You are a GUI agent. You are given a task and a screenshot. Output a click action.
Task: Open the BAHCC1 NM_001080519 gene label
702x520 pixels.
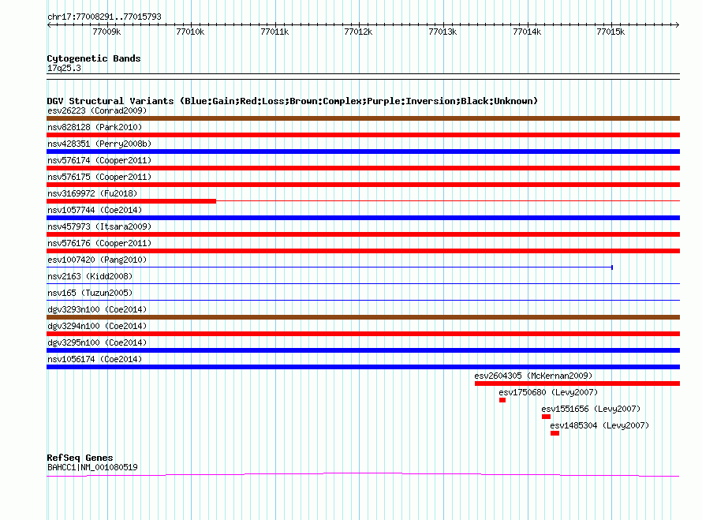click(x=92, y=467)
